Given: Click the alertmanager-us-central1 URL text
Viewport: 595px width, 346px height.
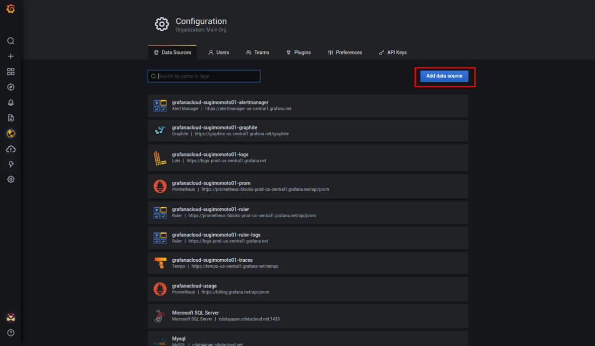Looking at the screenshot, I should point(248,109).
